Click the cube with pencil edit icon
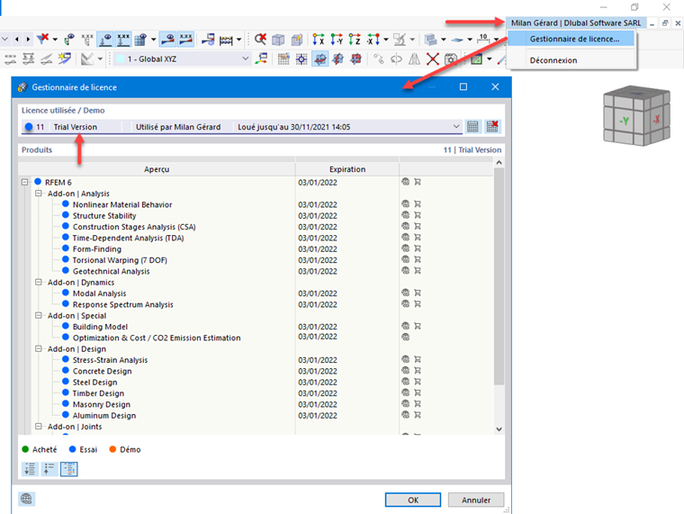The image size is (684, 514). (297, 40)
